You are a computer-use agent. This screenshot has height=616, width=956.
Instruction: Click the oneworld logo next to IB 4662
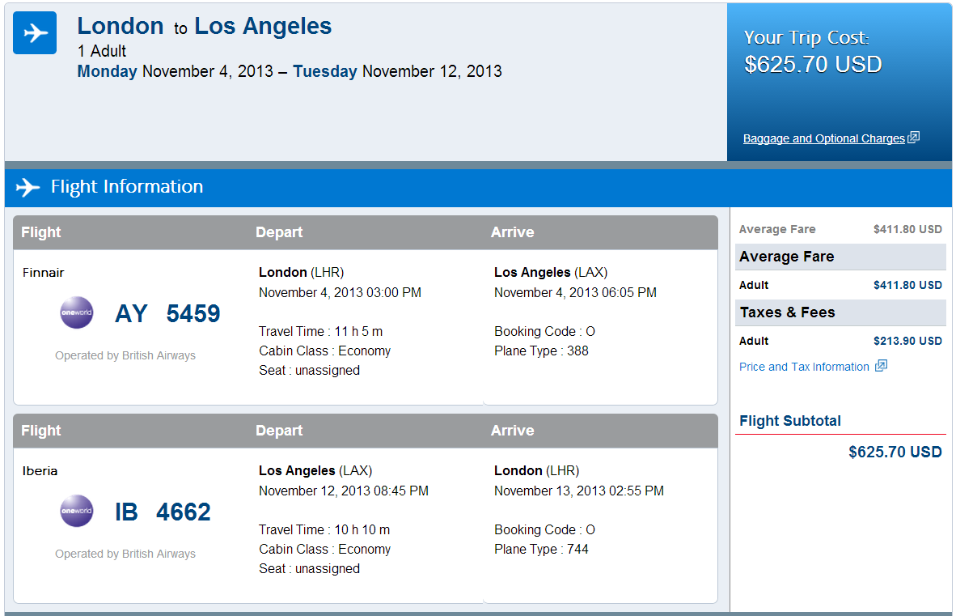point(77,512)
